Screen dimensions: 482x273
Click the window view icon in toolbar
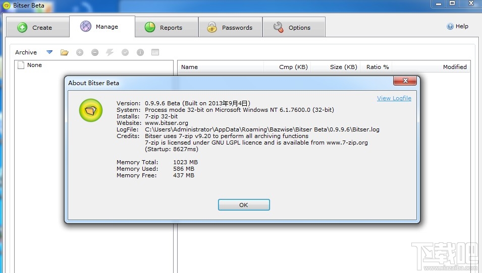click(x=155, y=52)
